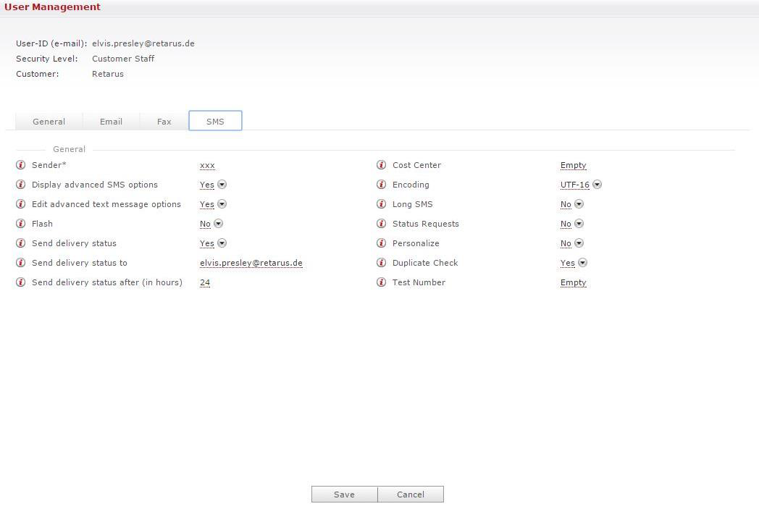This screenshot has height=509, width=759.
Task: Click the info icon beside Flash
Action: [x=20, y=224]
